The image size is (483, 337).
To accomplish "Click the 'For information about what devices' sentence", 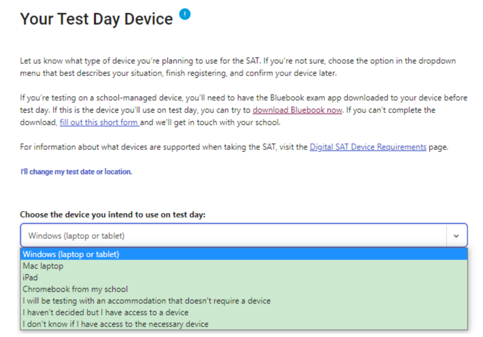I will pyautogui.click(x=234, y=147).
